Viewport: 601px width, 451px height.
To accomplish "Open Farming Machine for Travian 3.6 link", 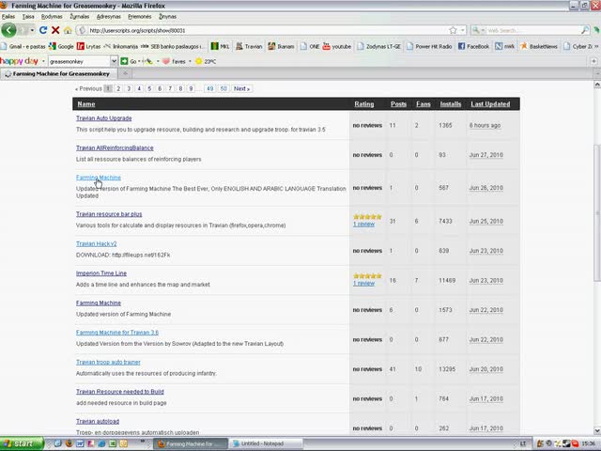I will pyautogui.click(x=117, y=333).
